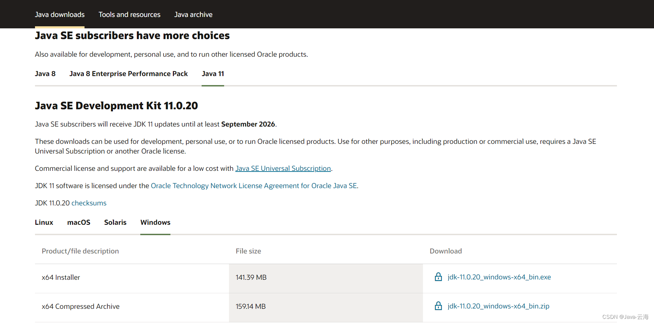Switch to the Linux downloads tab

point(44,222)
